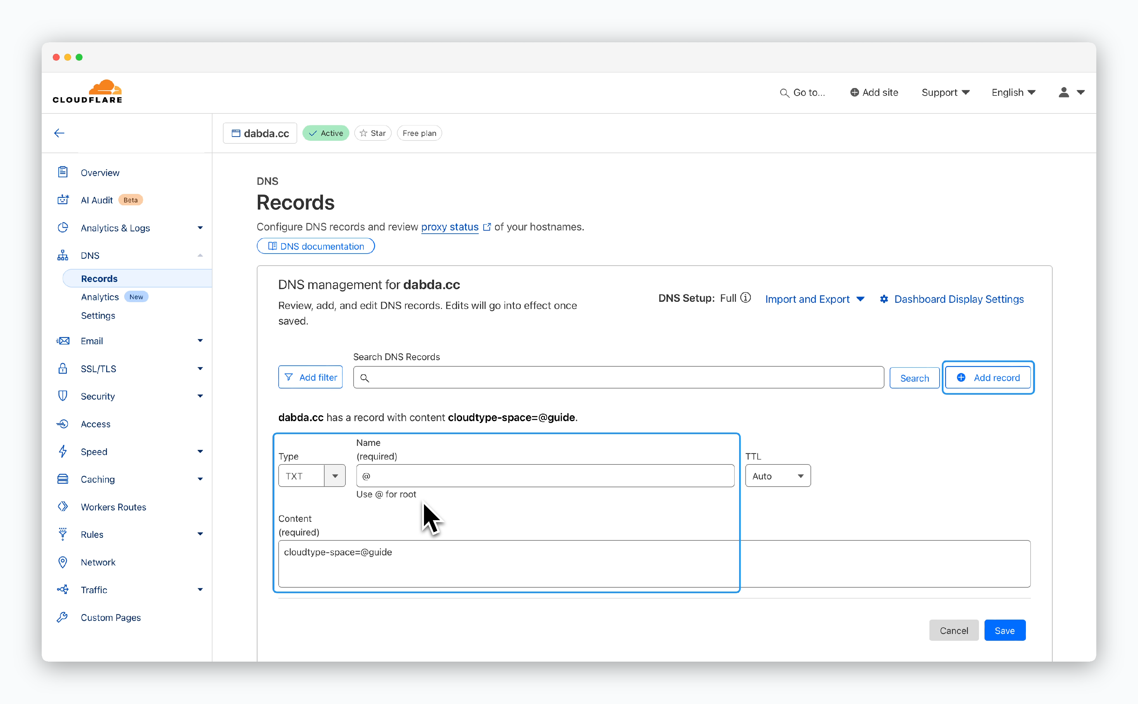The width and height of the screenshot is (1138, 704).
Task: Click the Add record button
Action: coord(988,377)
